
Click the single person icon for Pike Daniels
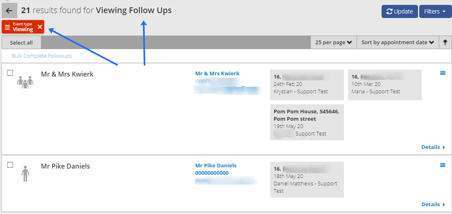pos(25,173)
